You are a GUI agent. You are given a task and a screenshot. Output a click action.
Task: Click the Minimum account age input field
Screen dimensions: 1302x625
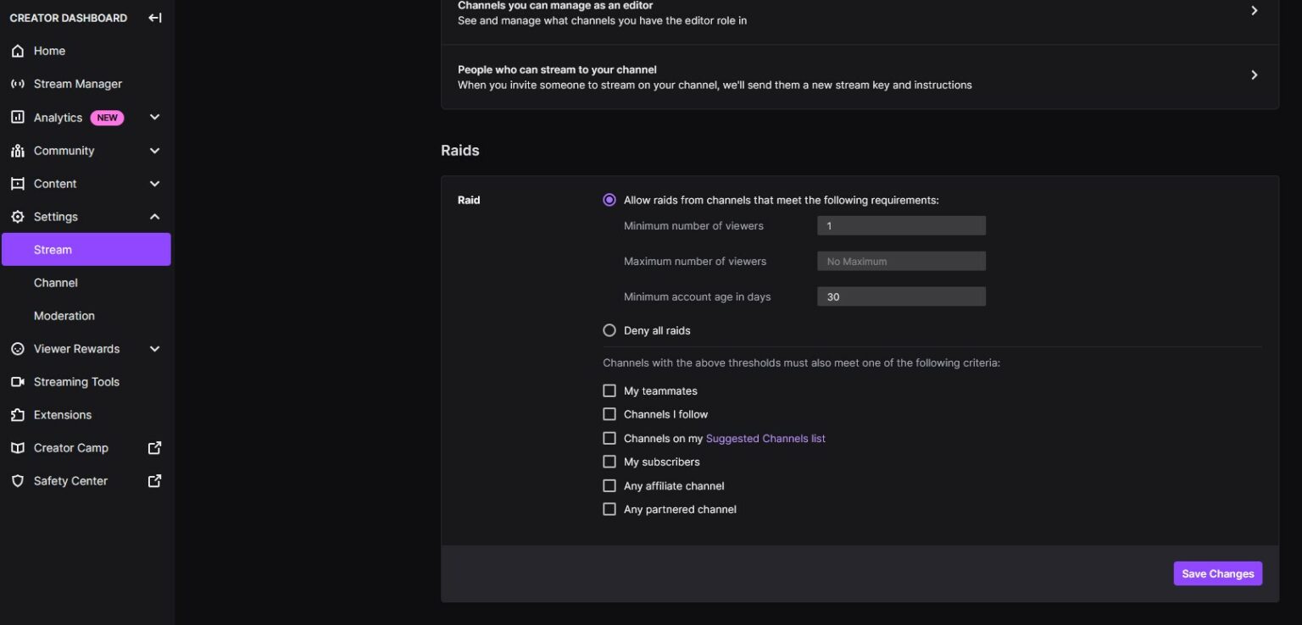900,296
